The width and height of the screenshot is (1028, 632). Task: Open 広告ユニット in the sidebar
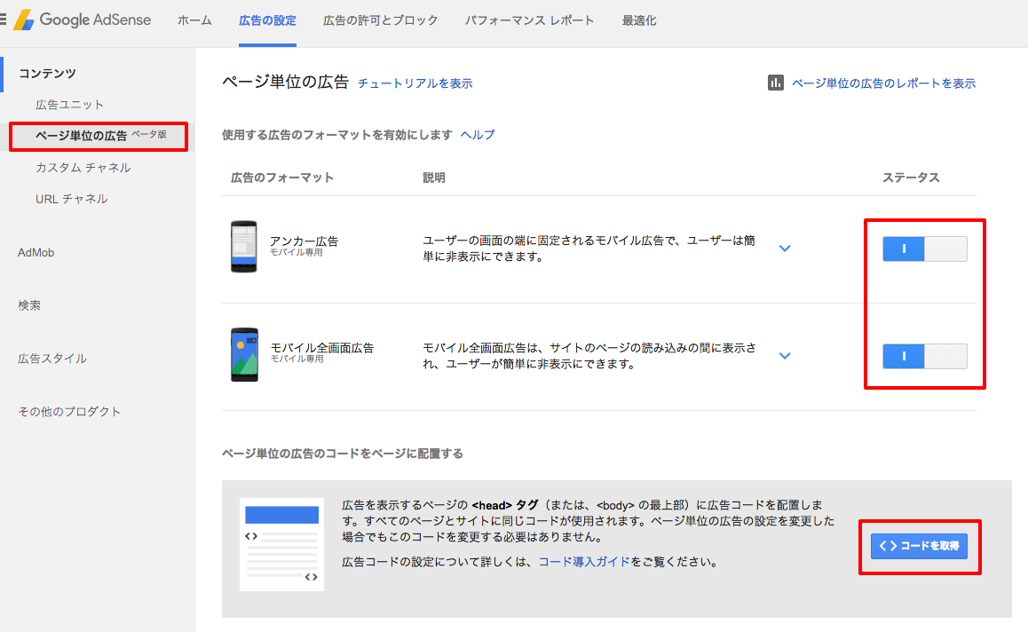(x=69, y=105)
